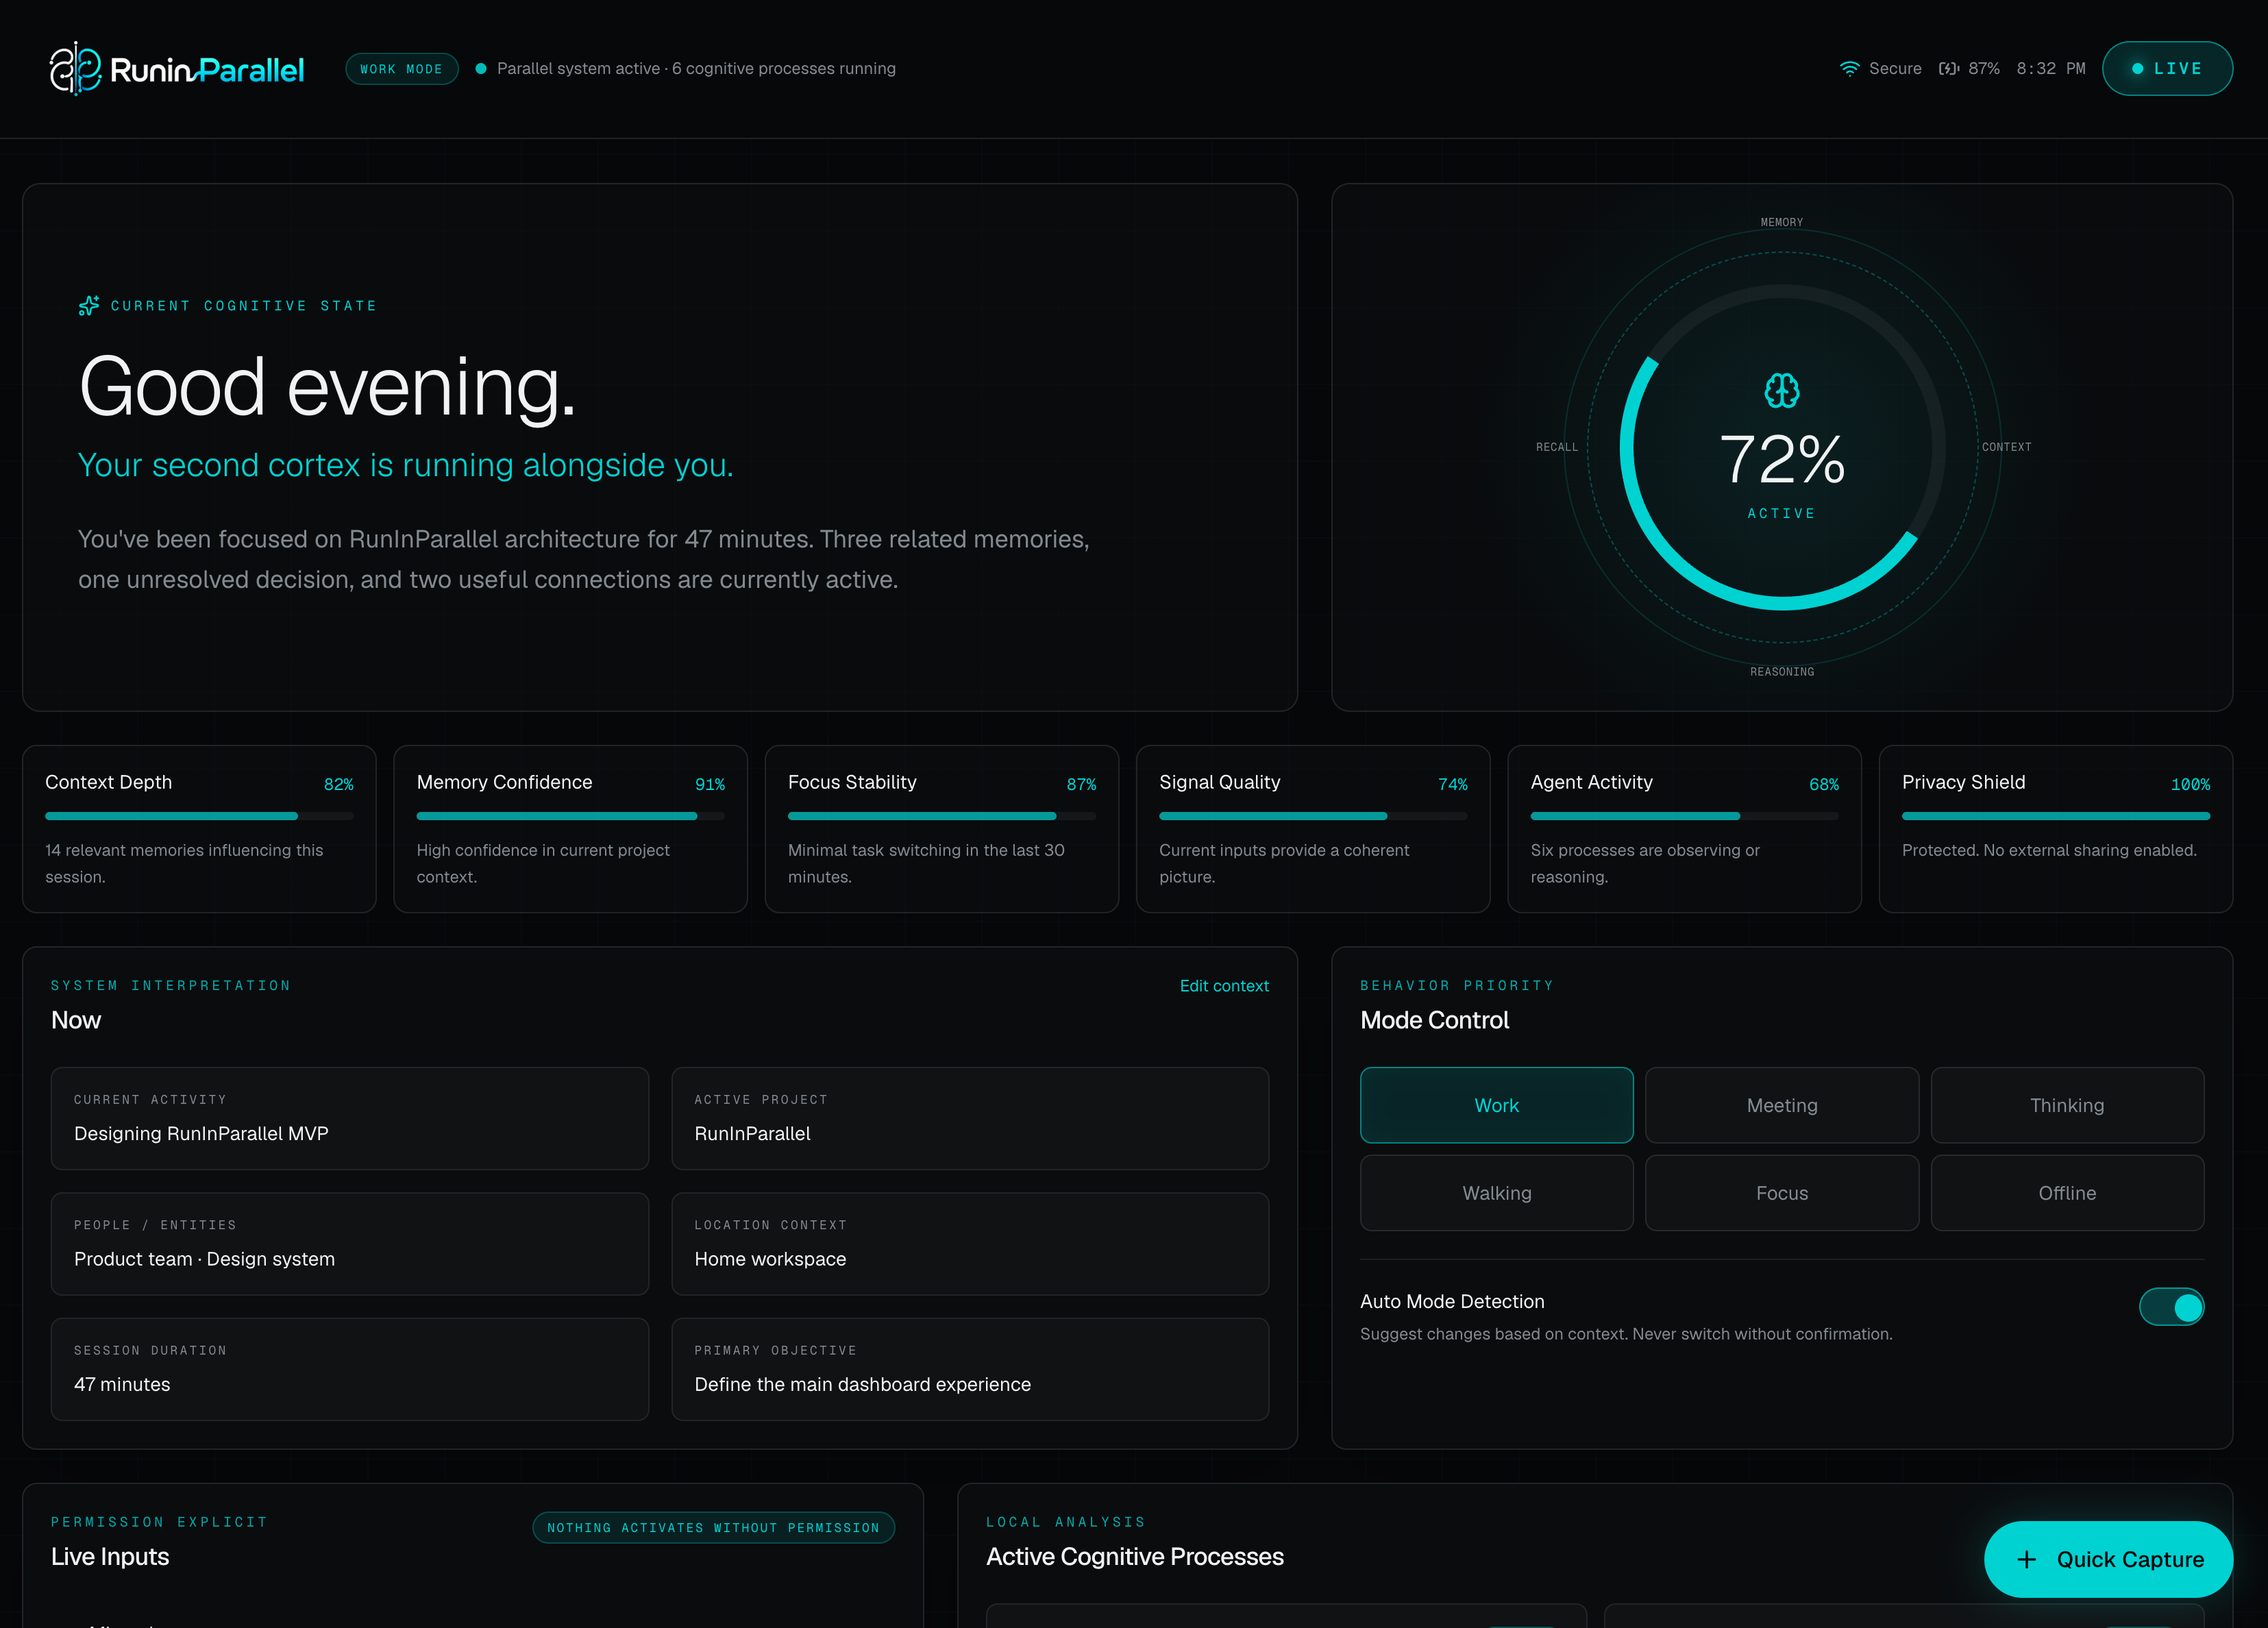
Task: Click the 8:32 PM clock
Action: [x=2050, y=69]
